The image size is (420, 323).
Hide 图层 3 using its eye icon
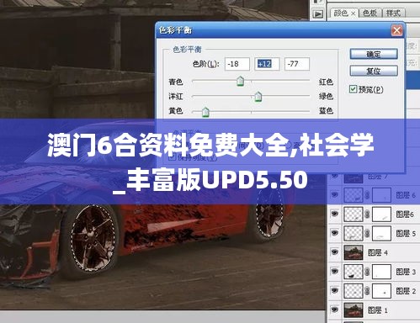[x=334, y=271]
